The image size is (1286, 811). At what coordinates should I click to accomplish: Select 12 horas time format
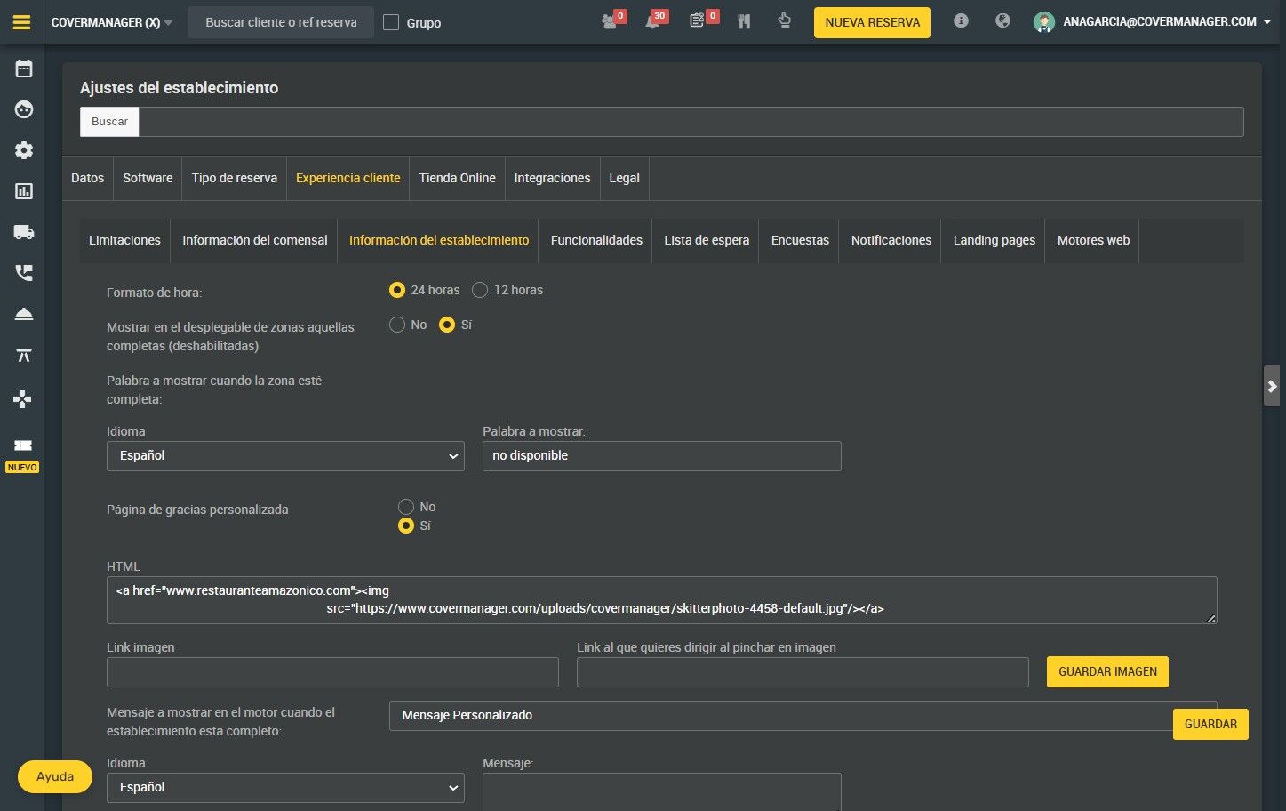coord(480,290)
